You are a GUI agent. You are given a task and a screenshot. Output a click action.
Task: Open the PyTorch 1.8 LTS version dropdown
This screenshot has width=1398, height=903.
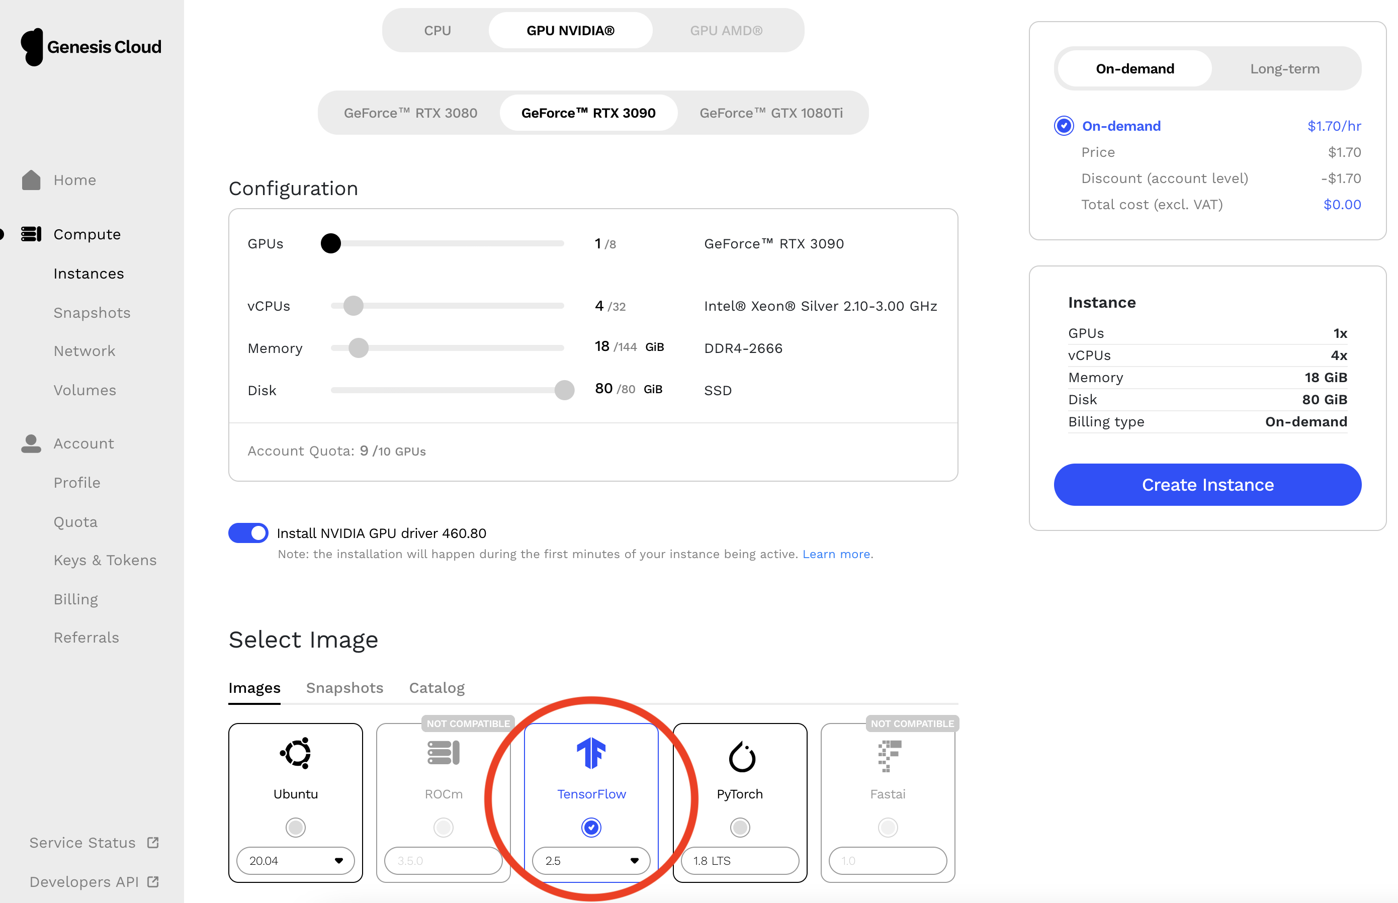coord(739,860)
